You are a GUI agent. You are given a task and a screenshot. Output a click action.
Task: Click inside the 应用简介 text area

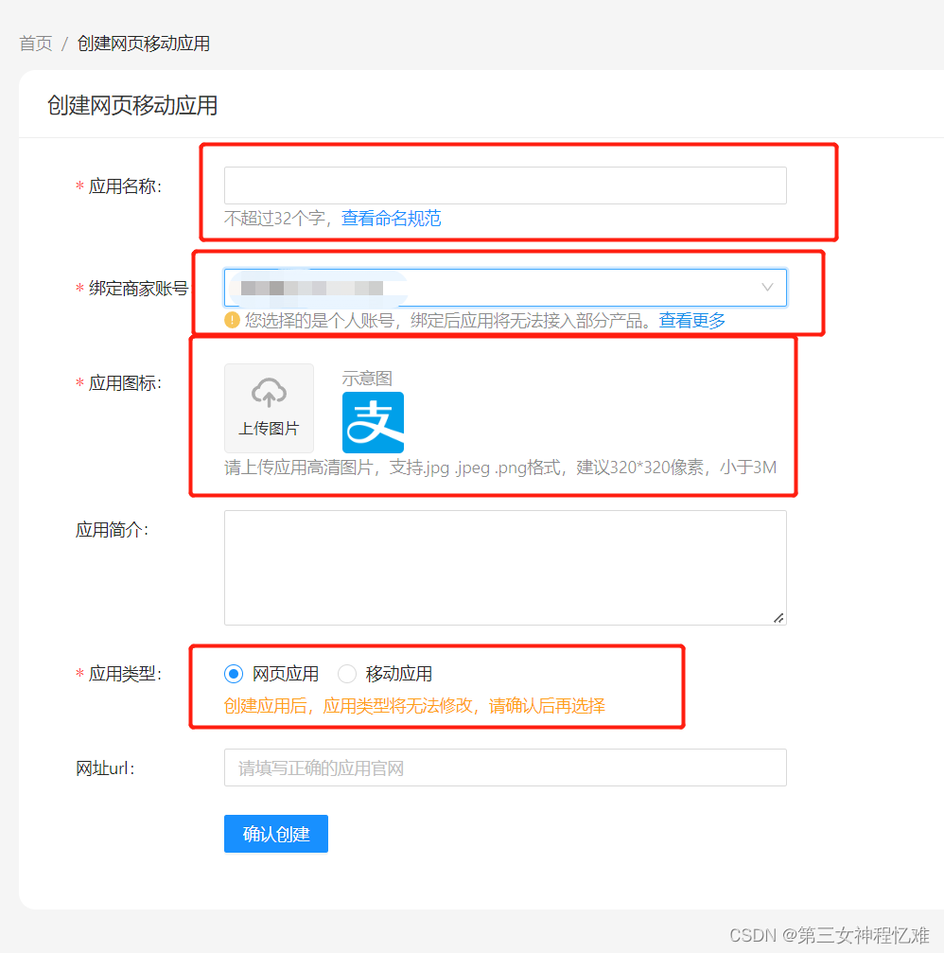(x=505, y=566)
